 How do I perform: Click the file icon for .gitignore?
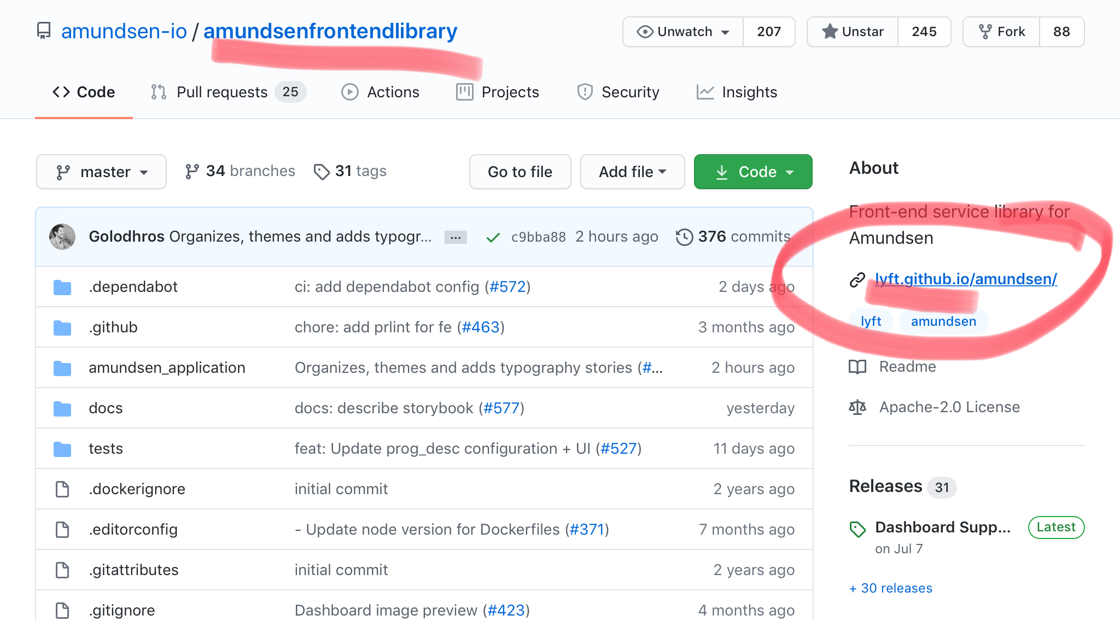[x=62, y=611]
